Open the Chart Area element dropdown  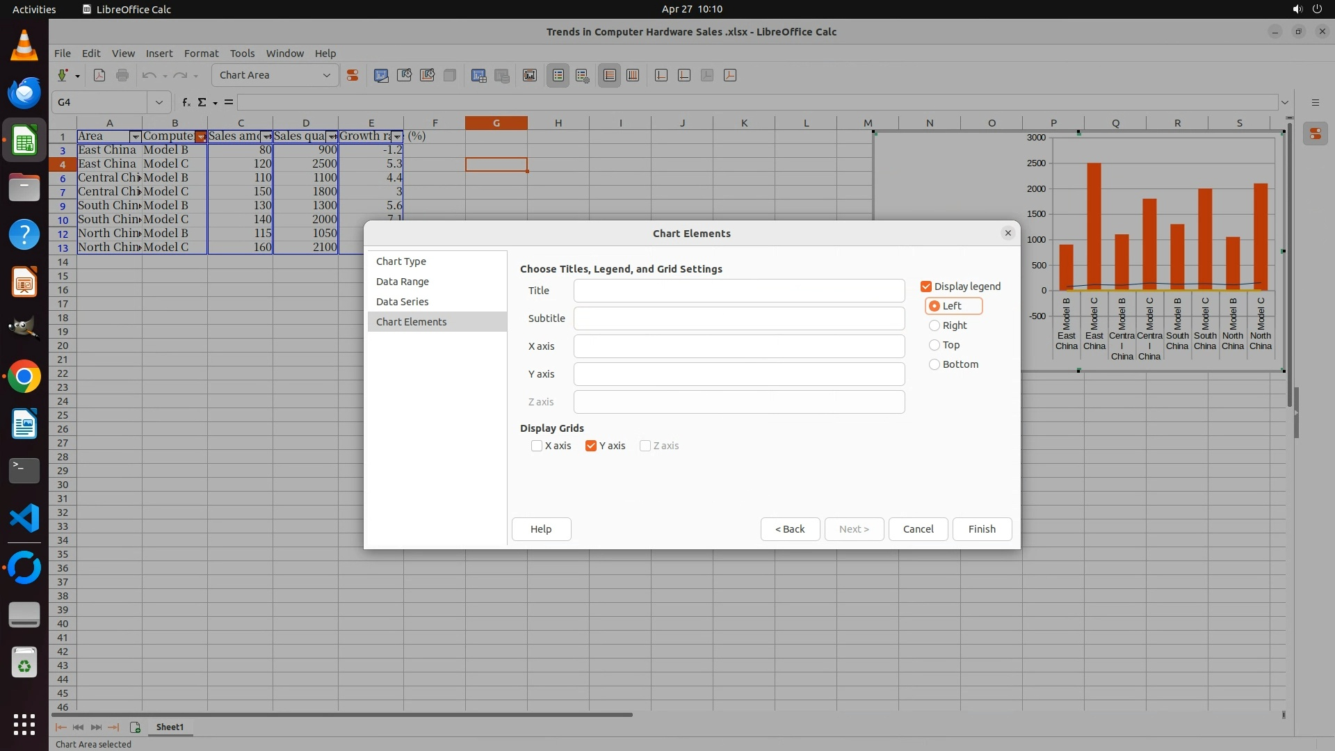(326, 75)
